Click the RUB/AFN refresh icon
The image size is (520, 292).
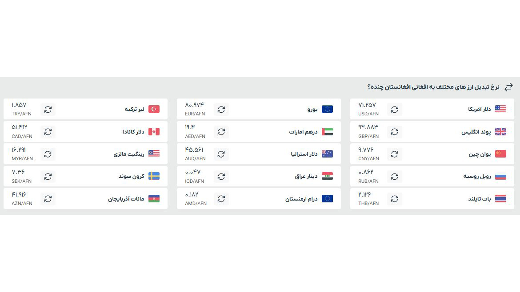click(x=394, y=177)
